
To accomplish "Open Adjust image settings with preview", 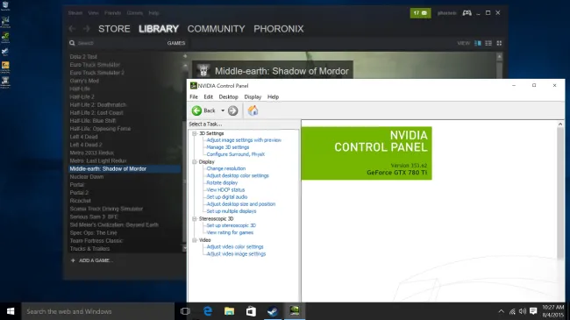I will [244, 140].
